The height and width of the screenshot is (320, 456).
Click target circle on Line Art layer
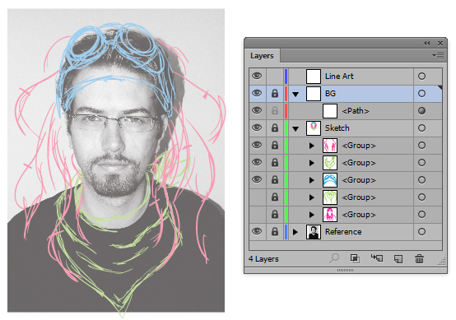(x=421, y=77)
